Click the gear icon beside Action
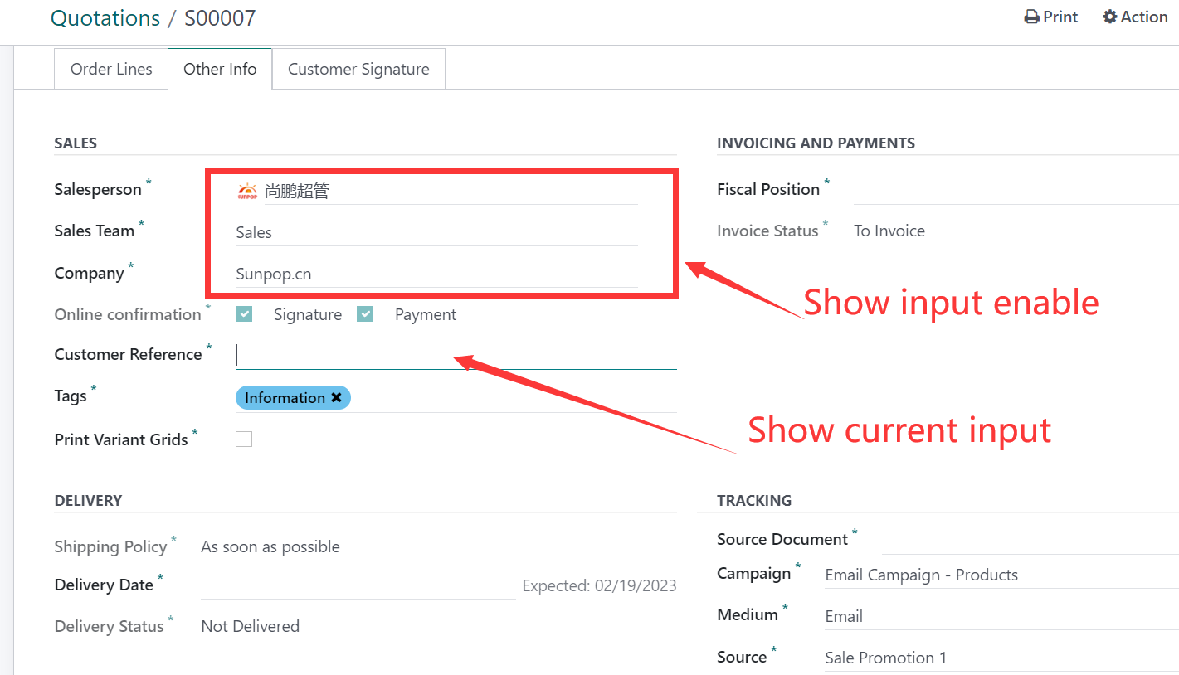1179x675 pixels. (x=1109, y=17)
